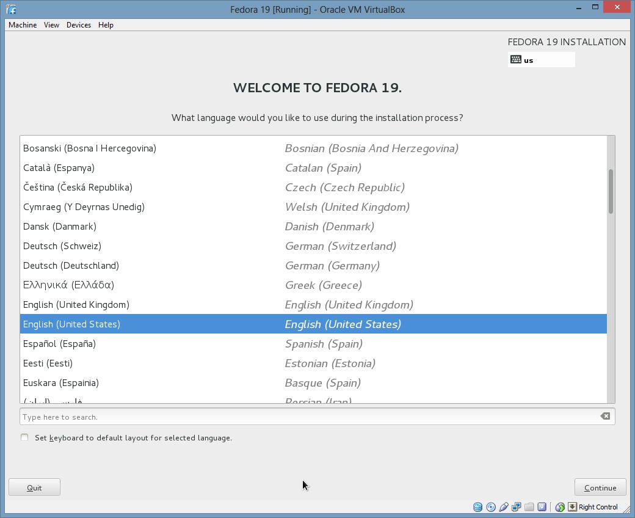Click italic 'Bosnian (Bosnia And Herzegovina)' label
635x518 pixels.
(x=372, y=148)
